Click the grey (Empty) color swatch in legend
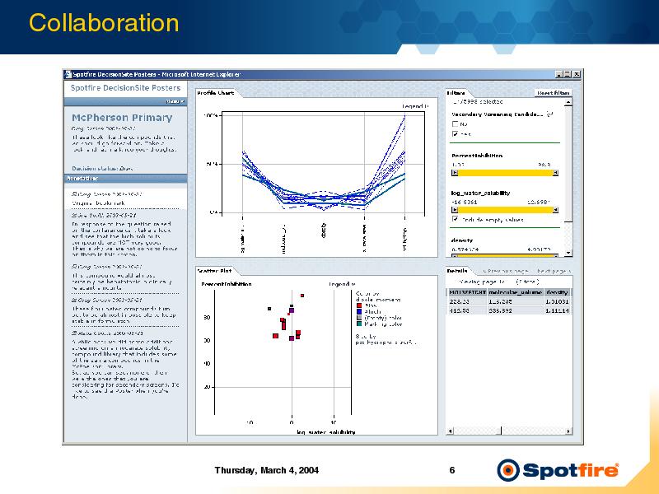659x494 pixels. coord(359,318)
